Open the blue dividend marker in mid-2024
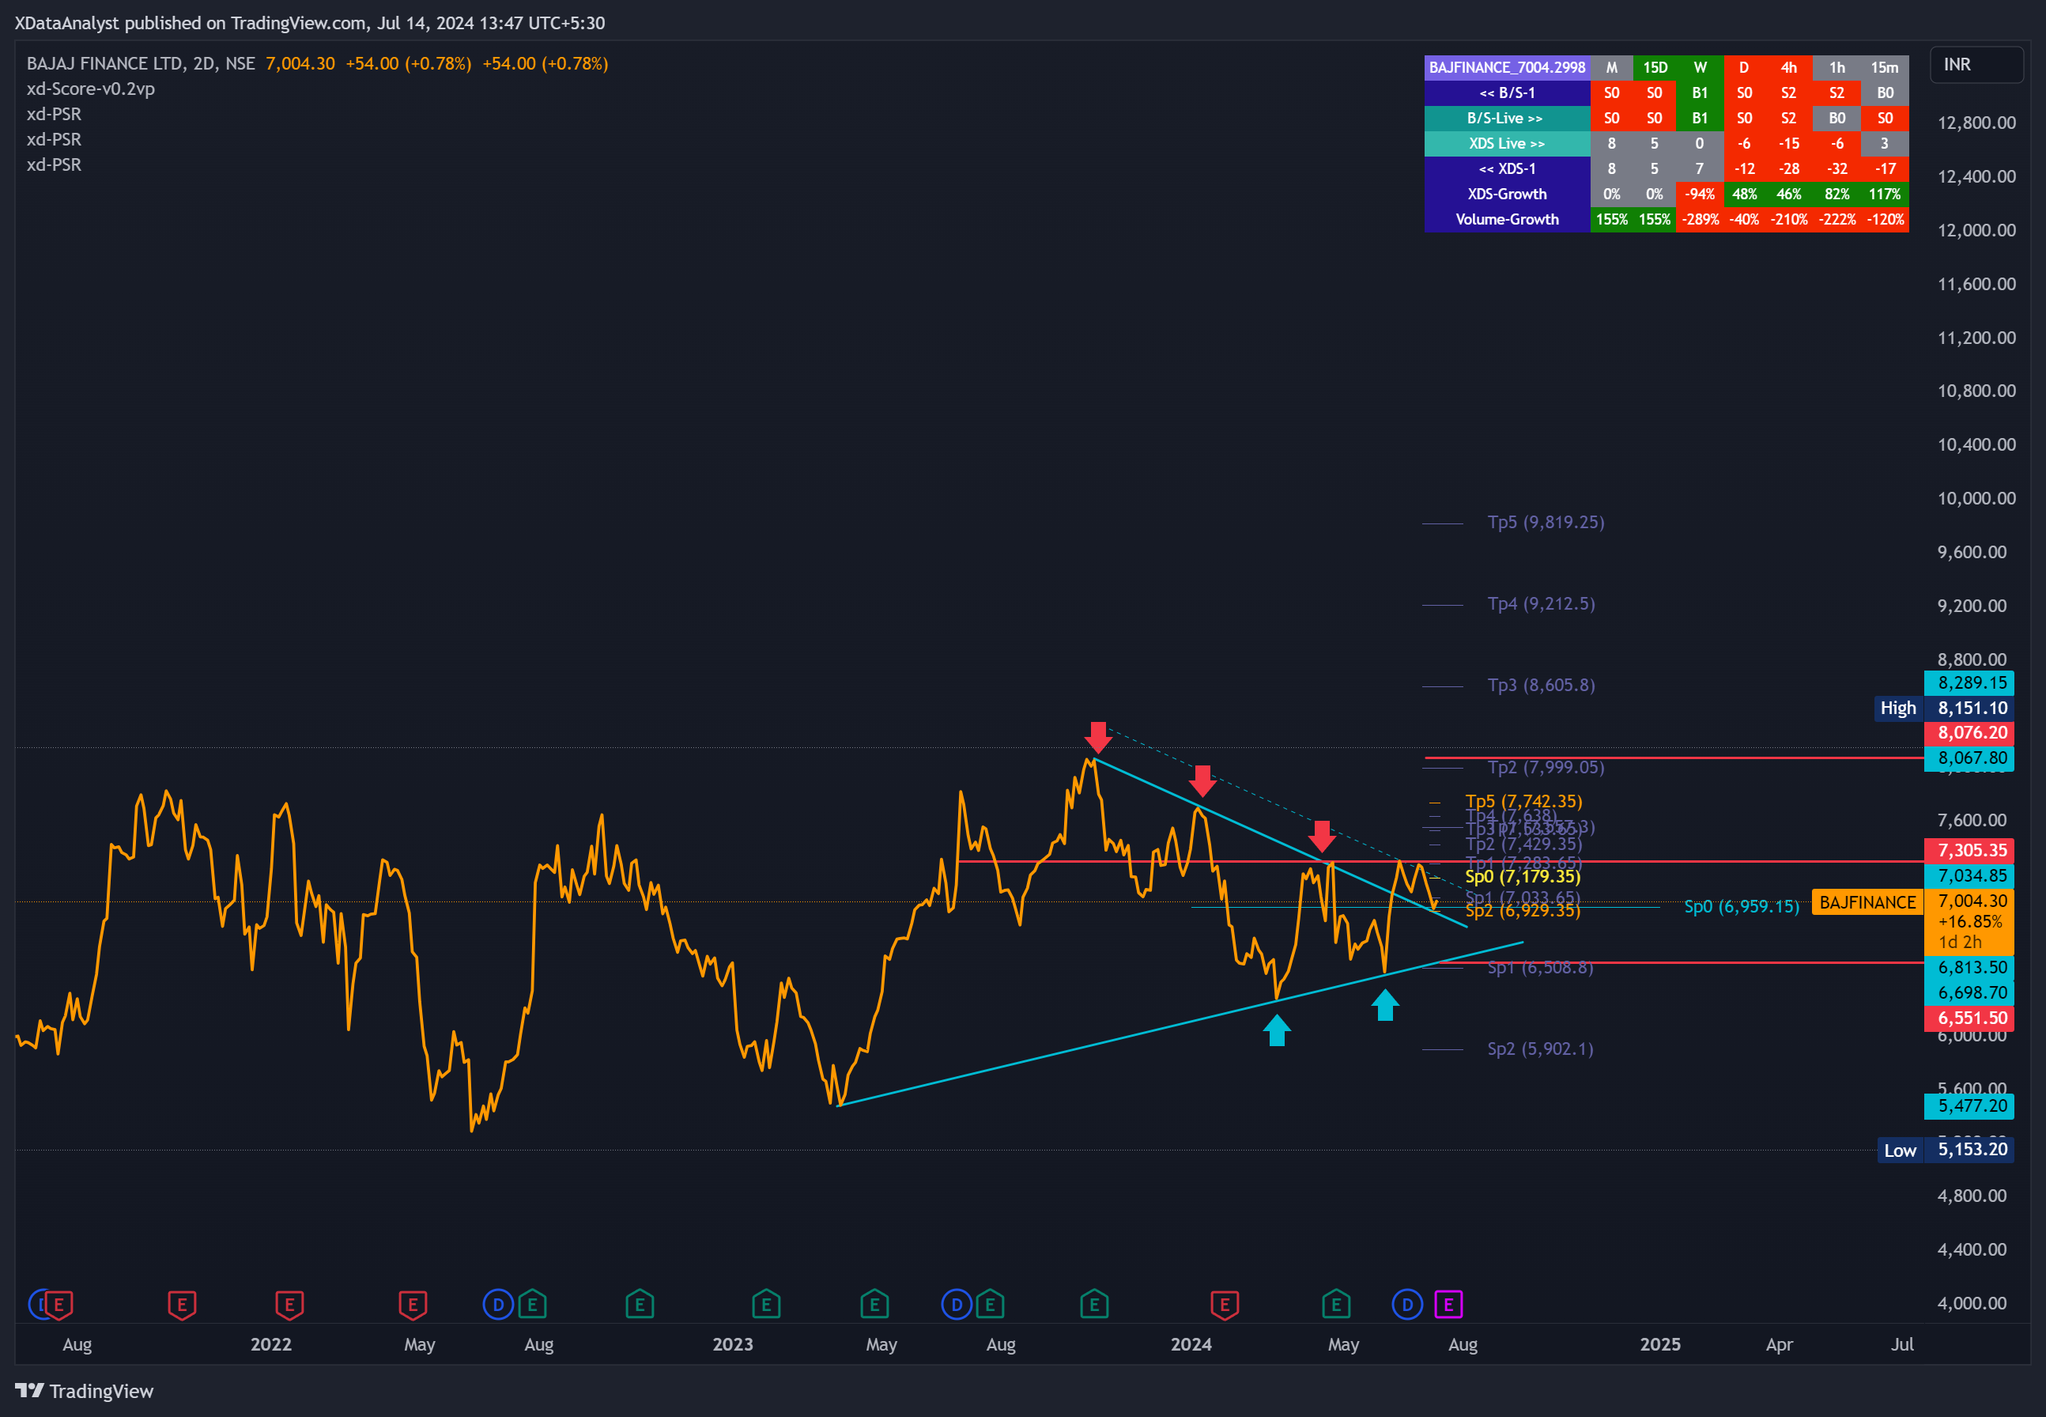 pyautogui.click(x=1407, y=1304)
